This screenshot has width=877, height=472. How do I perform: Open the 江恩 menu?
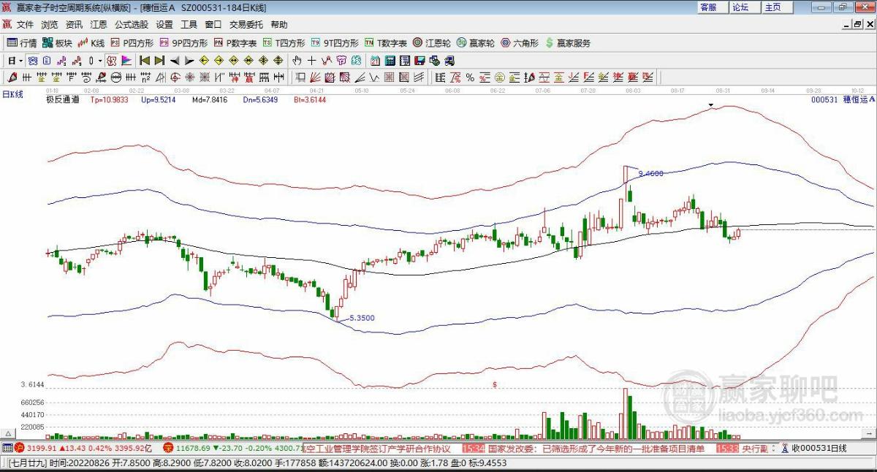click(98, 25)
